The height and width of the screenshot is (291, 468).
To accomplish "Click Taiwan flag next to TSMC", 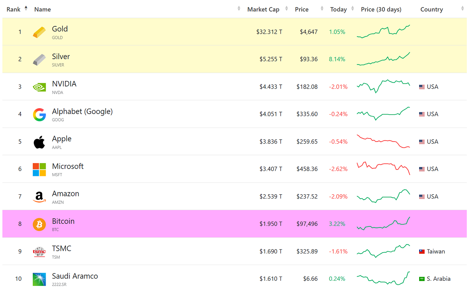I will click(422, 251).
